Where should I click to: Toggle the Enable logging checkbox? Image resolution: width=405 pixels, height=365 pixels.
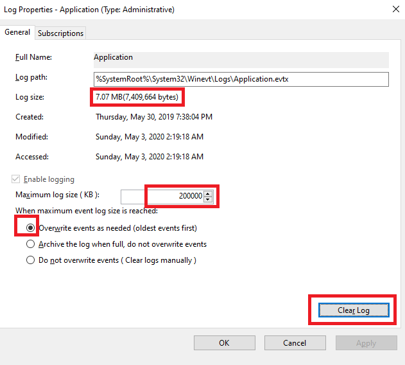[16, 179]
